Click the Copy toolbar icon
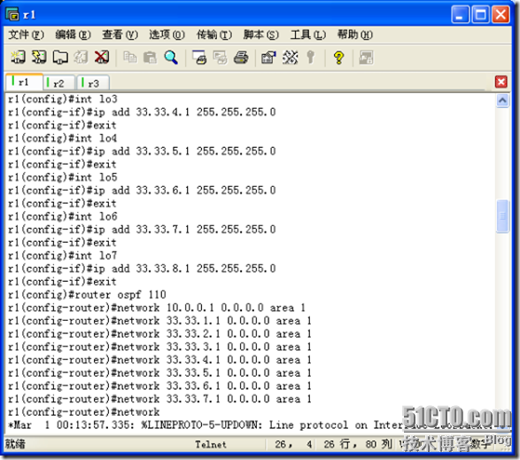 pyautogui.click(x=129, y=58)
